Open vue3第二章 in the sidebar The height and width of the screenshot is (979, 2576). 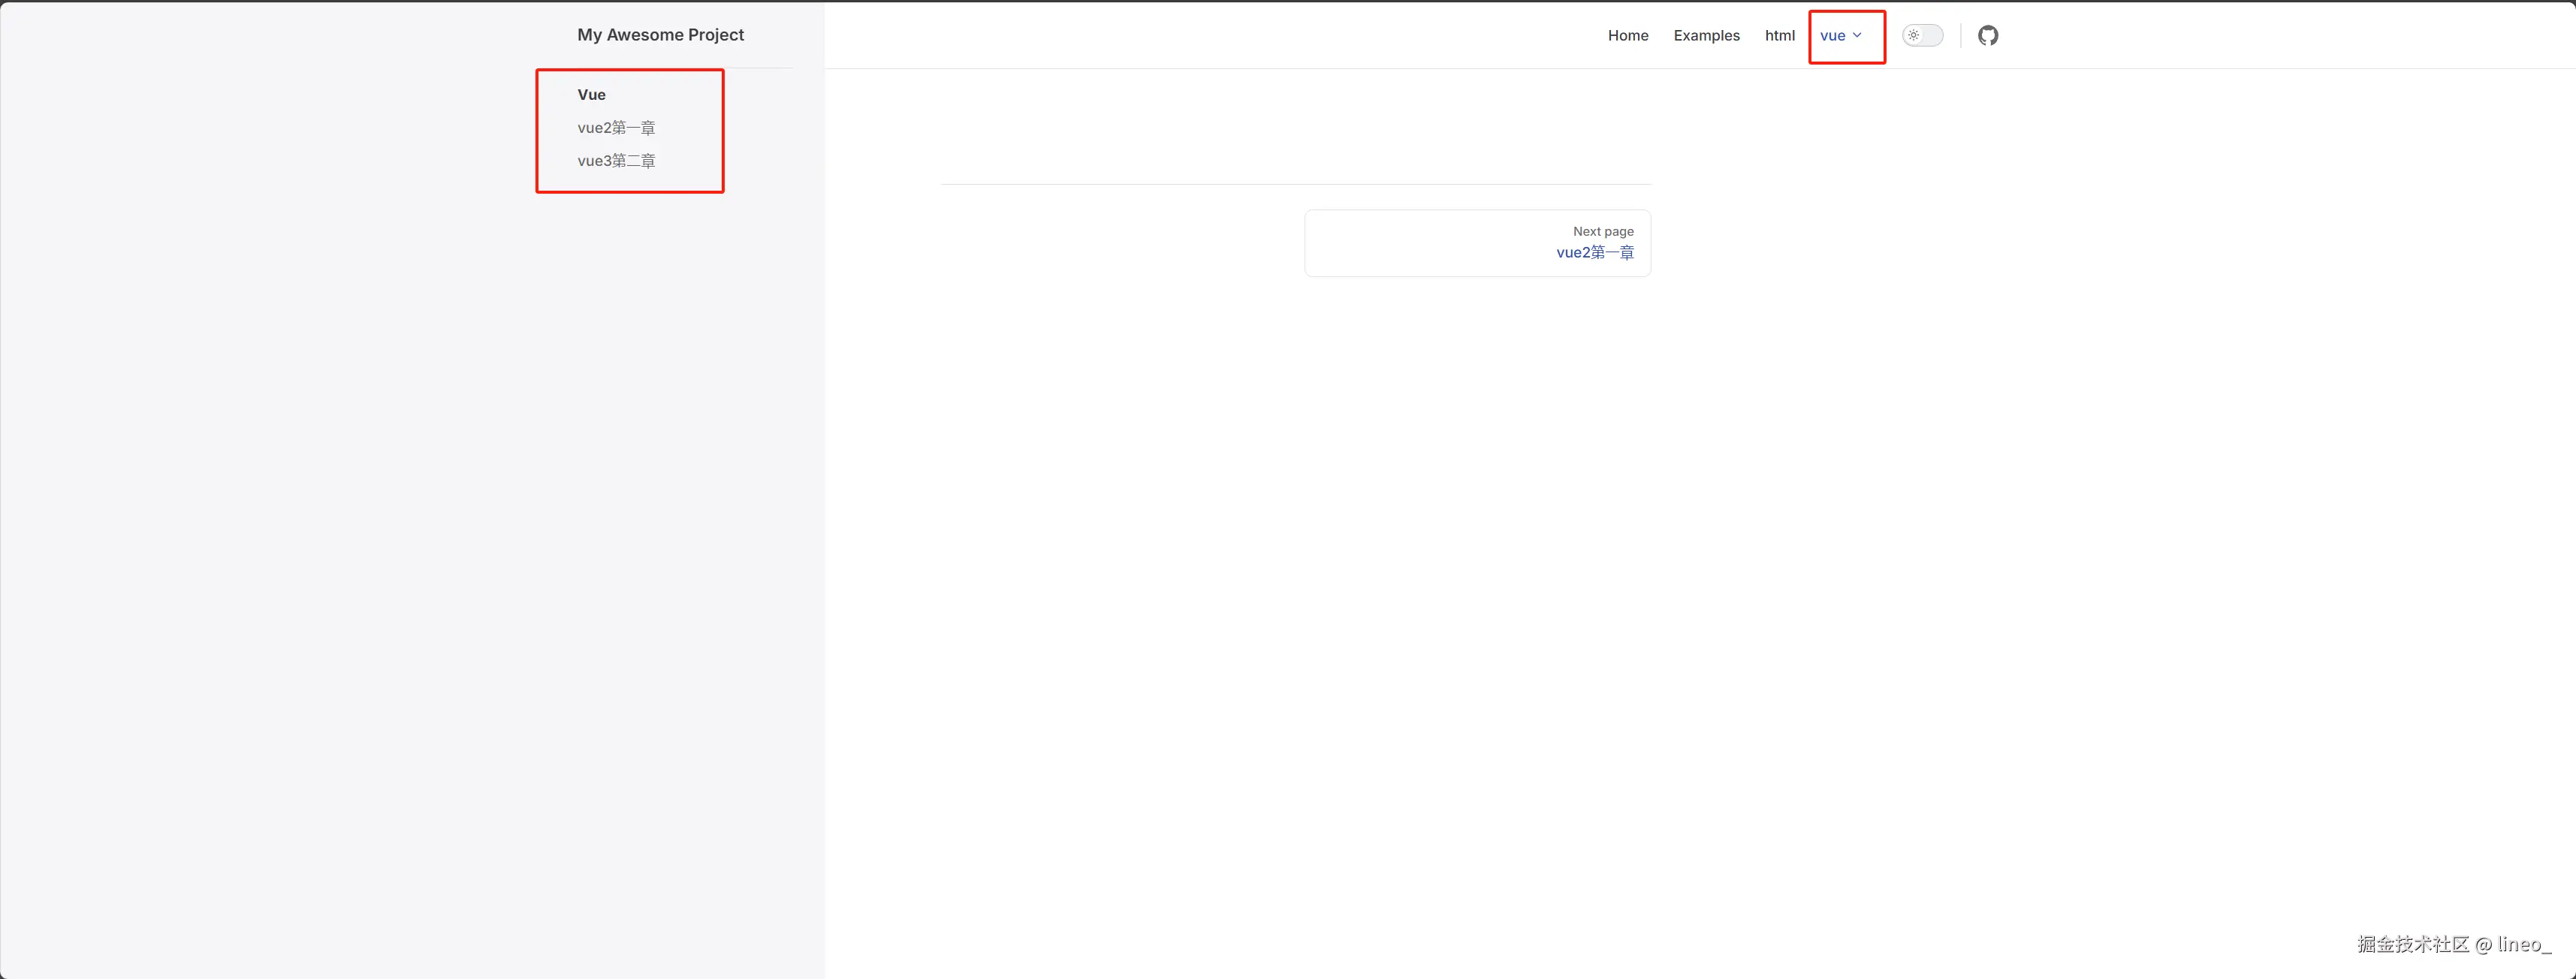point(616,161)
